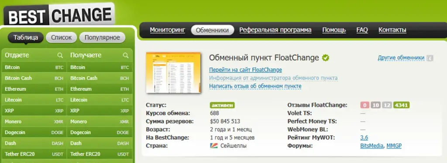
Task: Open the MMGP forum link
Action: tap(394, 146)
